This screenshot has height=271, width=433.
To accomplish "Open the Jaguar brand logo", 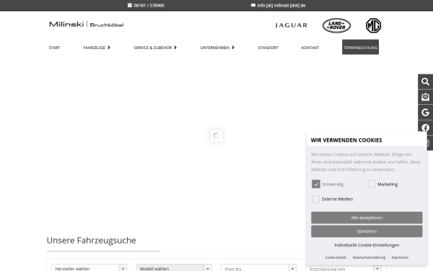I will point(292,25).
